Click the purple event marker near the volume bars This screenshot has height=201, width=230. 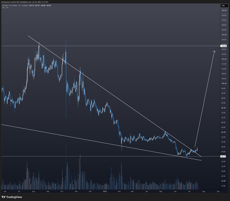197,188
